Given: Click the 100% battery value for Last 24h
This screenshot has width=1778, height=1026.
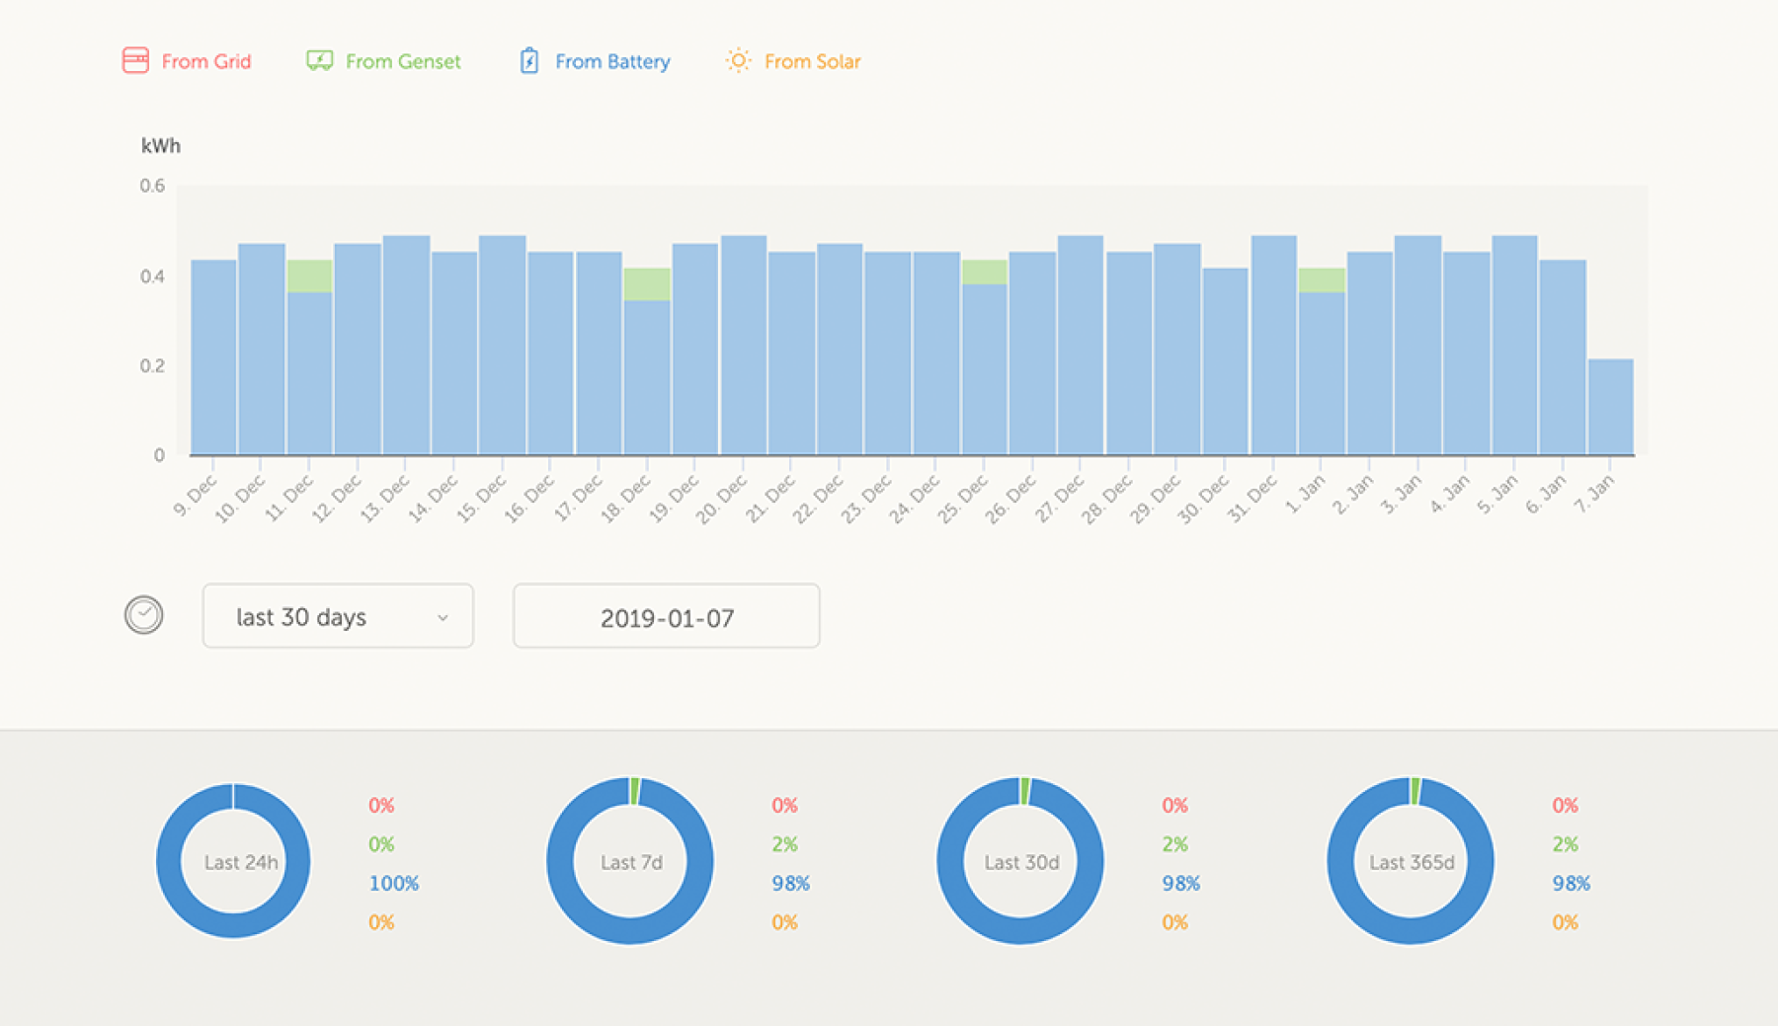Looking at the screenshot, I should pos(393,883).
